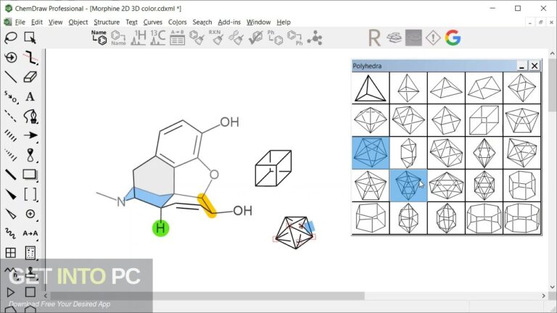Open the Curves menu
Viewport: 557px width, 313px height.
153,22
